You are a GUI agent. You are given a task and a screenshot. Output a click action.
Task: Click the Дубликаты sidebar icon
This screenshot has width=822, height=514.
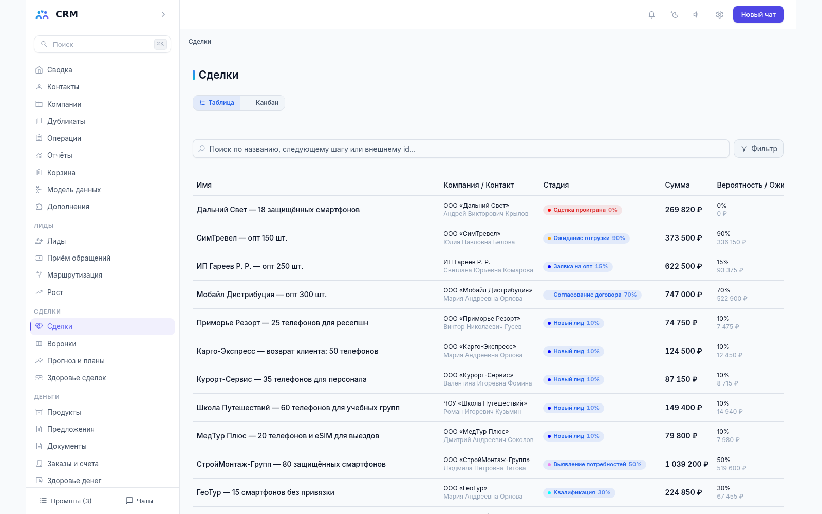39,121
